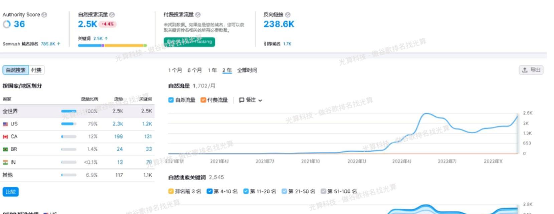Open the Semrush domain rank 785.8K link
554x214 pixels.
point(50,44)
